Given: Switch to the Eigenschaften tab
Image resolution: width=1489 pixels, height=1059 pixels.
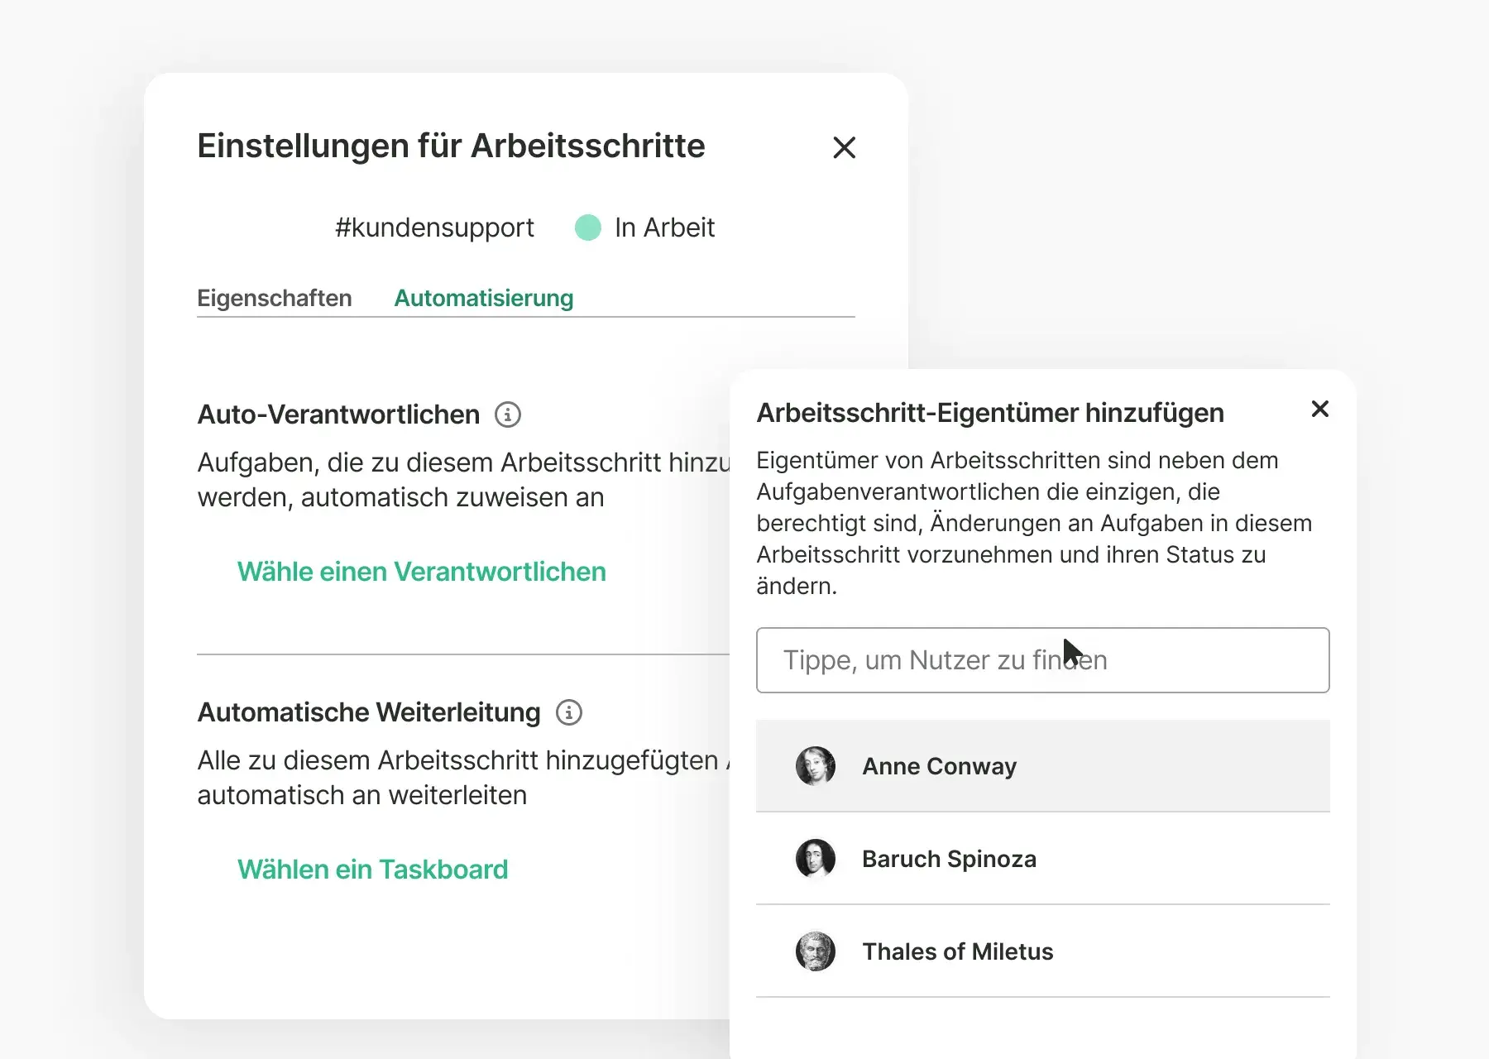Looking at the screenshot, I should point(274,298).
